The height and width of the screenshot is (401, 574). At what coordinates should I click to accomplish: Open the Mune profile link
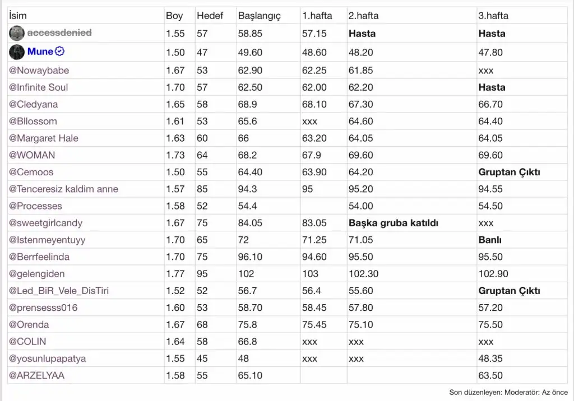point(40,52)
